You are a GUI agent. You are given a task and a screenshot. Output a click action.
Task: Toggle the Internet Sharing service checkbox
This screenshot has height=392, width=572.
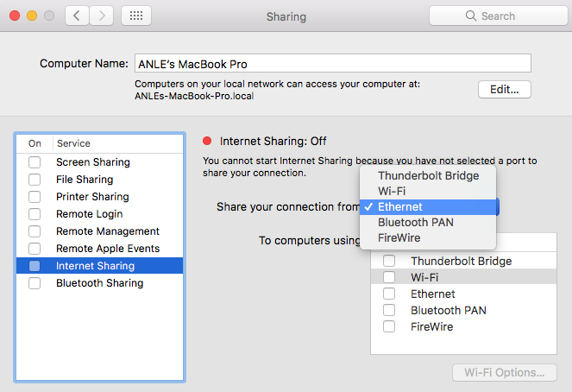tap(35, 266)
